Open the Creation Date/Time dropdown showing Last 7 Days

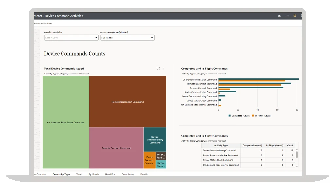pyautogui.click(x=71, y=37)
